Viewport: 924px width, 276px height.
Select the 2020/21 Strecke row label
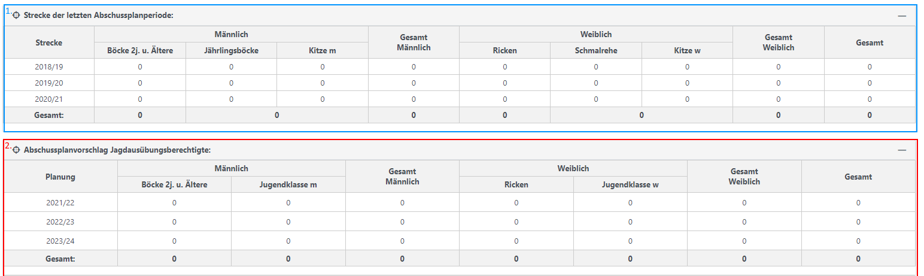(x=48, y=99)
